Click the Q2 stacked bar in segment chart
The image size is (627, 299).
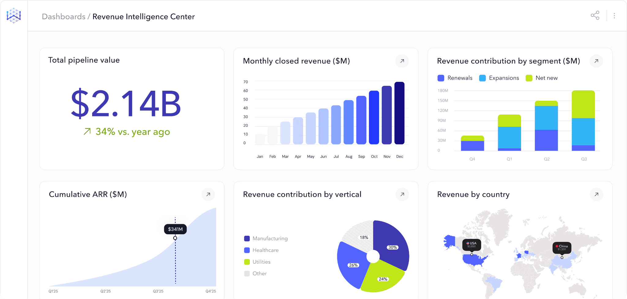(x=546, y=126)
